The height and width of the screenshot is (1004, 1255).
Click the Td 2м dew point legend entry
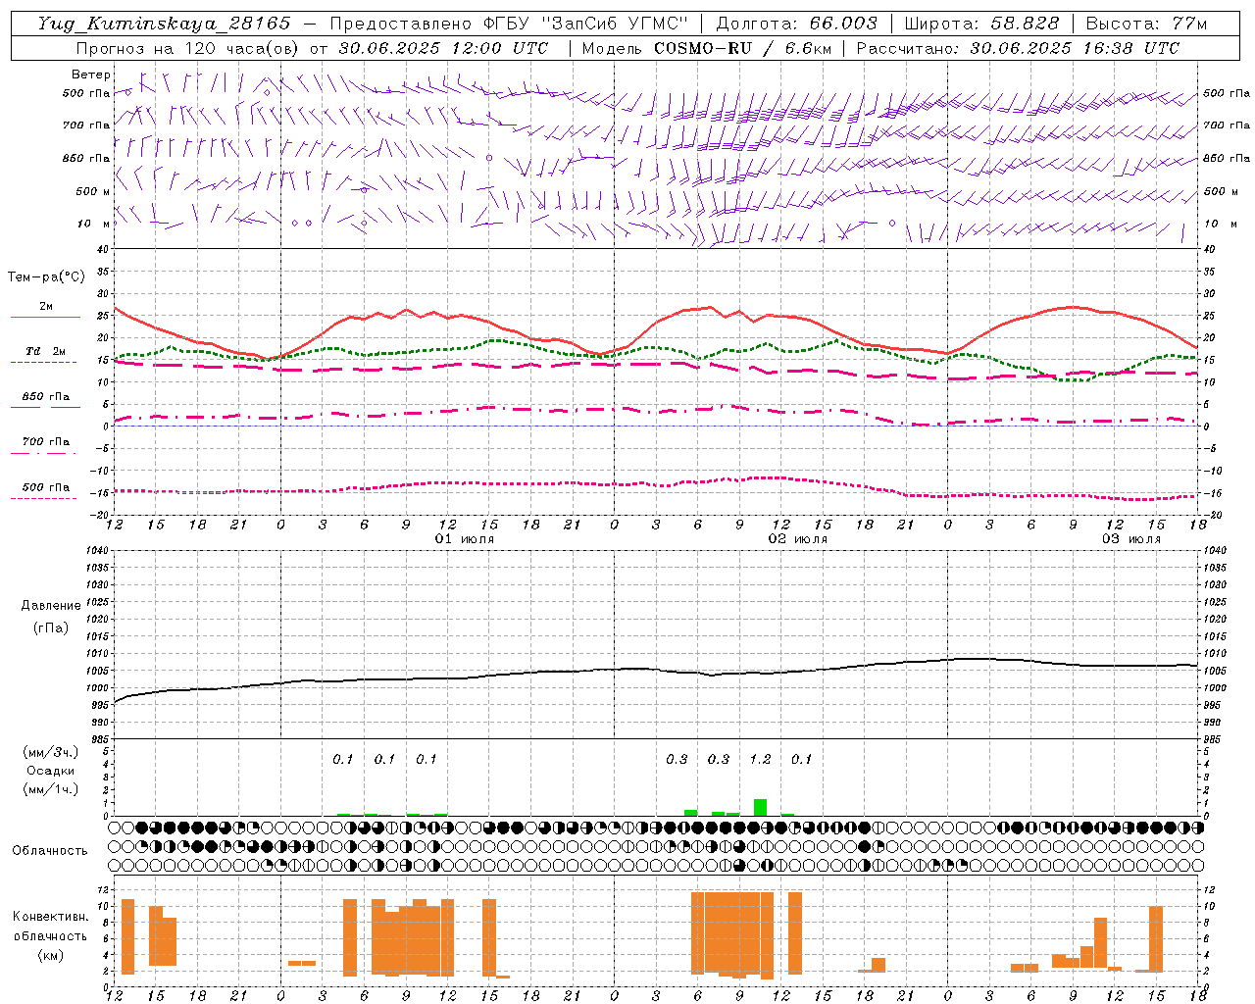pos(45,351)
